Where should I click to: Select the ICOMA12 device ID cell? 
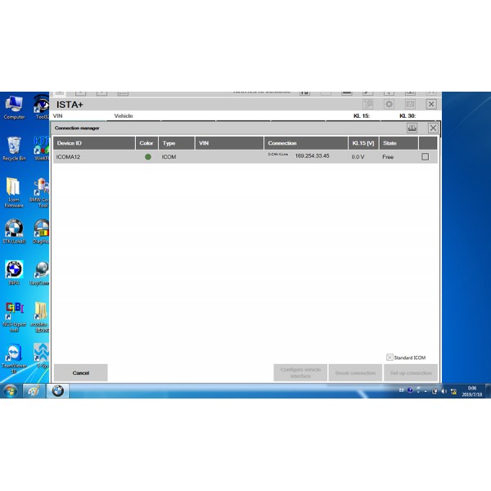(68, 157)
